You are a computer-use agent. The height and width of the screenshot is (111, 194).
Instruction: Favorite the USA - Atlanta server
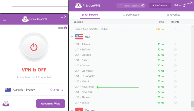tap(175, 44)
